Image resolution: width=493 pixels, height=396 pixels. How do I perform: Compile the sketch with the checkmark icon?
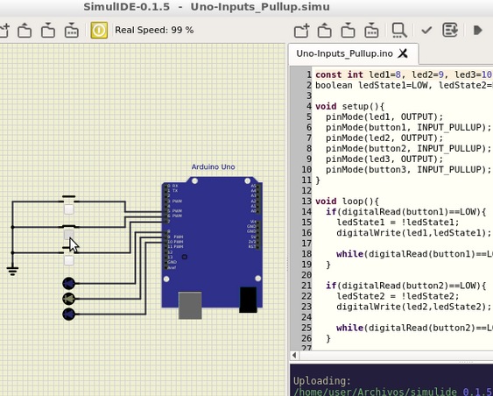click(x=426, y=31)
